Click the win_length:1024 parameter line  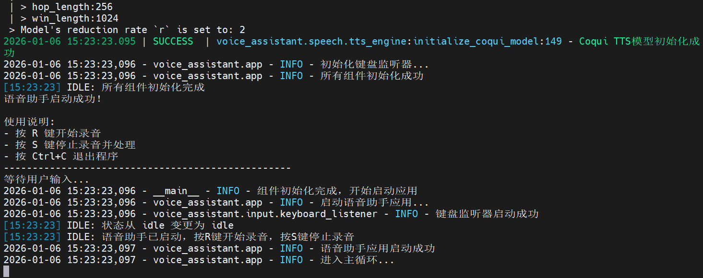pyautogui.click(x=75, y=18)
